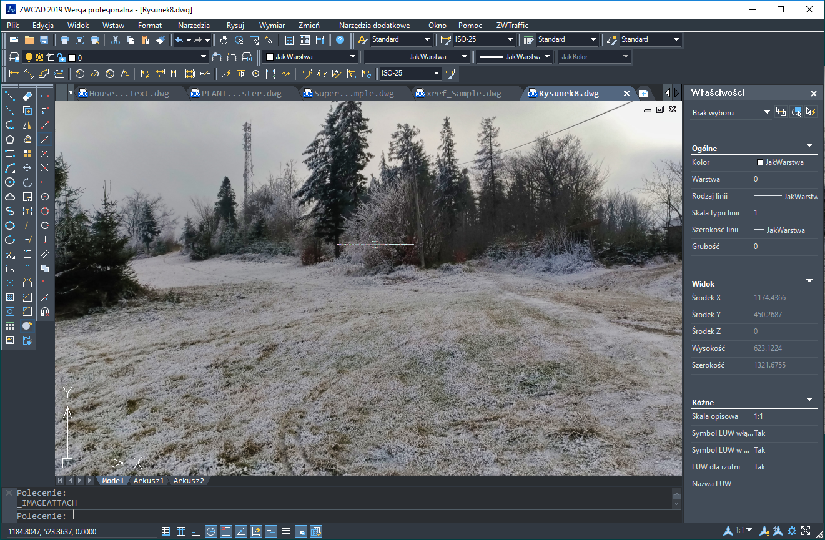The height and width of the screenshot is (540, 825).
Task: Switch to the Arkusz1 layout tab
Action: 149,481
